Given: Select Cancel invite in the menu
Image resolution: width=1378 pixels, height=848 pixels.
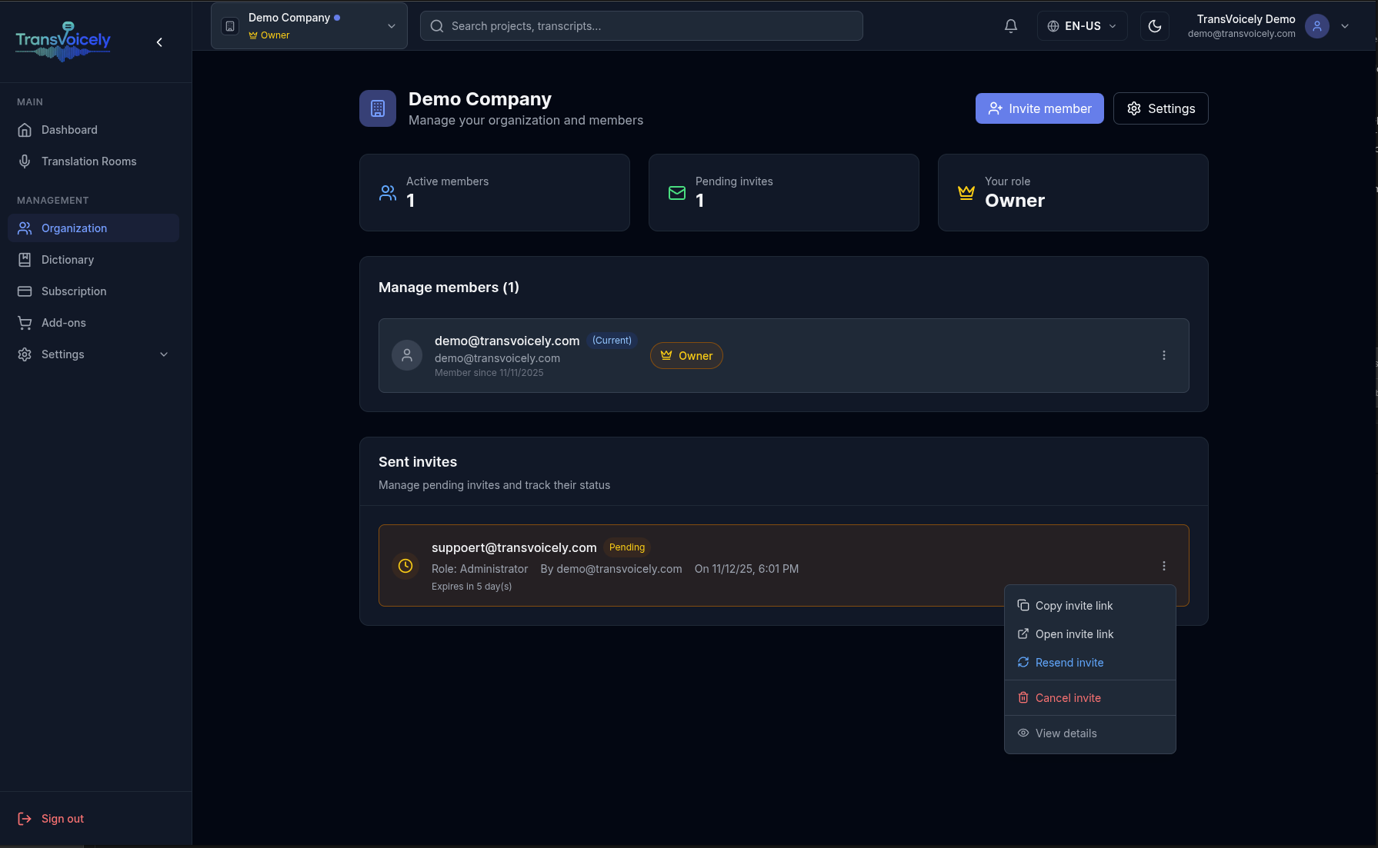Looking at the screenshot, I should click(x=1068, y=697).
